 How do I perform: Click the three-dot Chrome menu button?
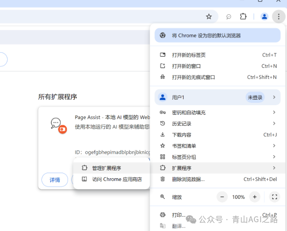coord(279,17)
